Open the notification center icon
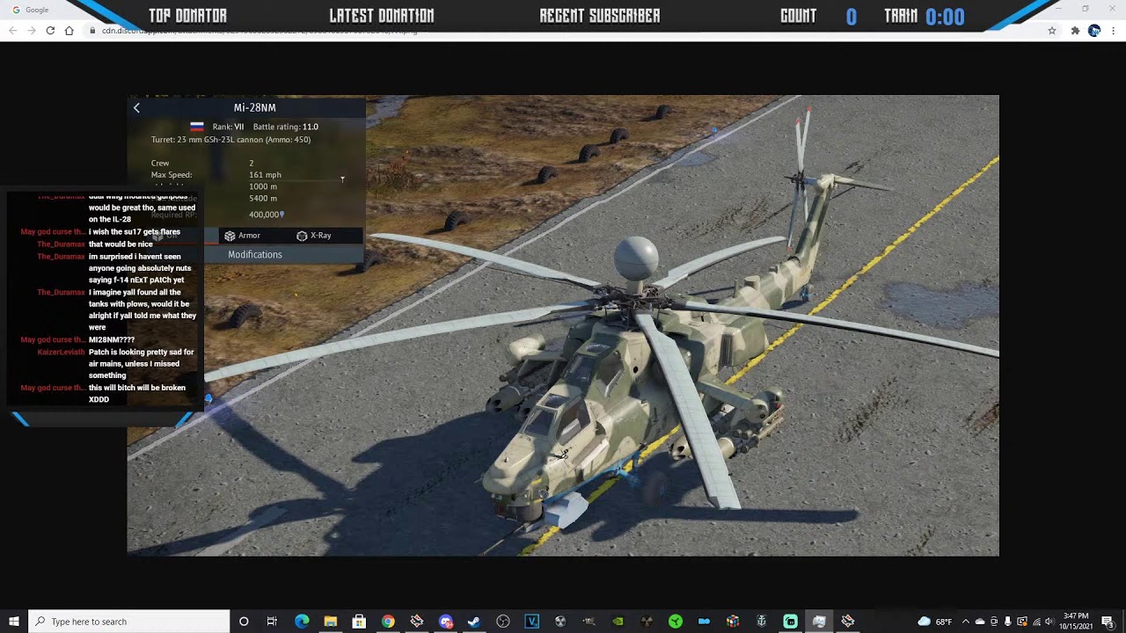 (x=1108, y=622)
